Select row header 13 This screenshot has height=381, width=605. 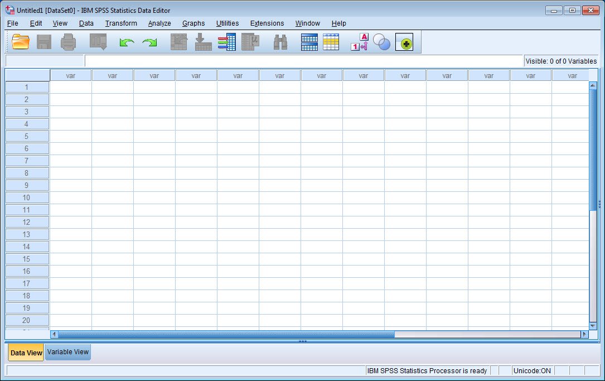(27, 234)
